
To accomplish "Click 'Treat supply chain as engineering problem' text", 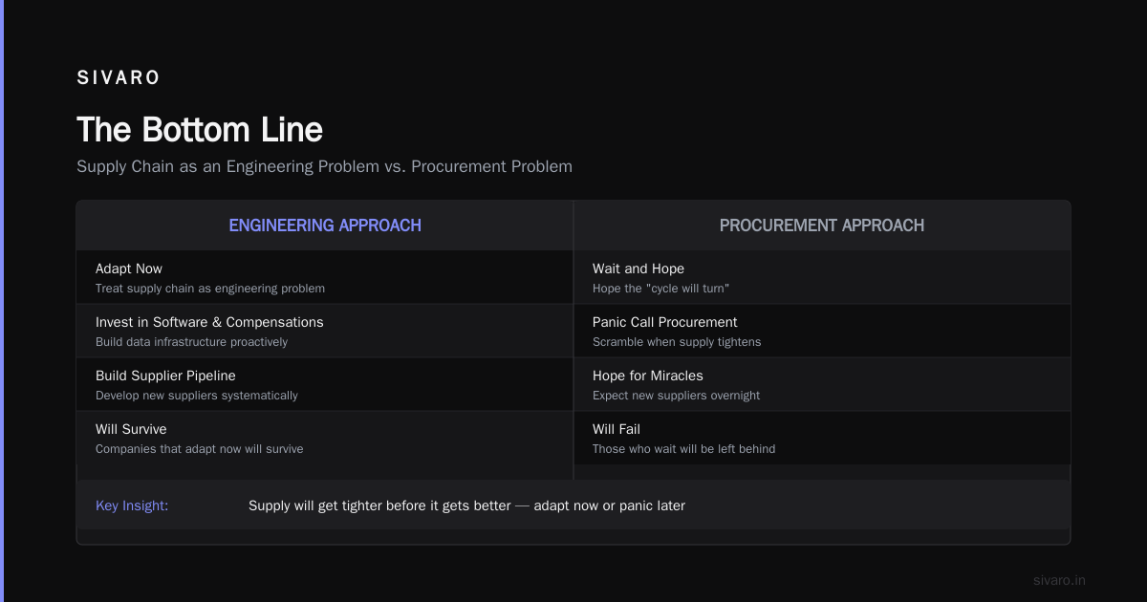I will click(x=210, y=289).
